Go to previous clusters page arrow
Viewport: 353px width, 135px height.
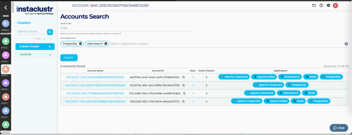pos(44,39)
